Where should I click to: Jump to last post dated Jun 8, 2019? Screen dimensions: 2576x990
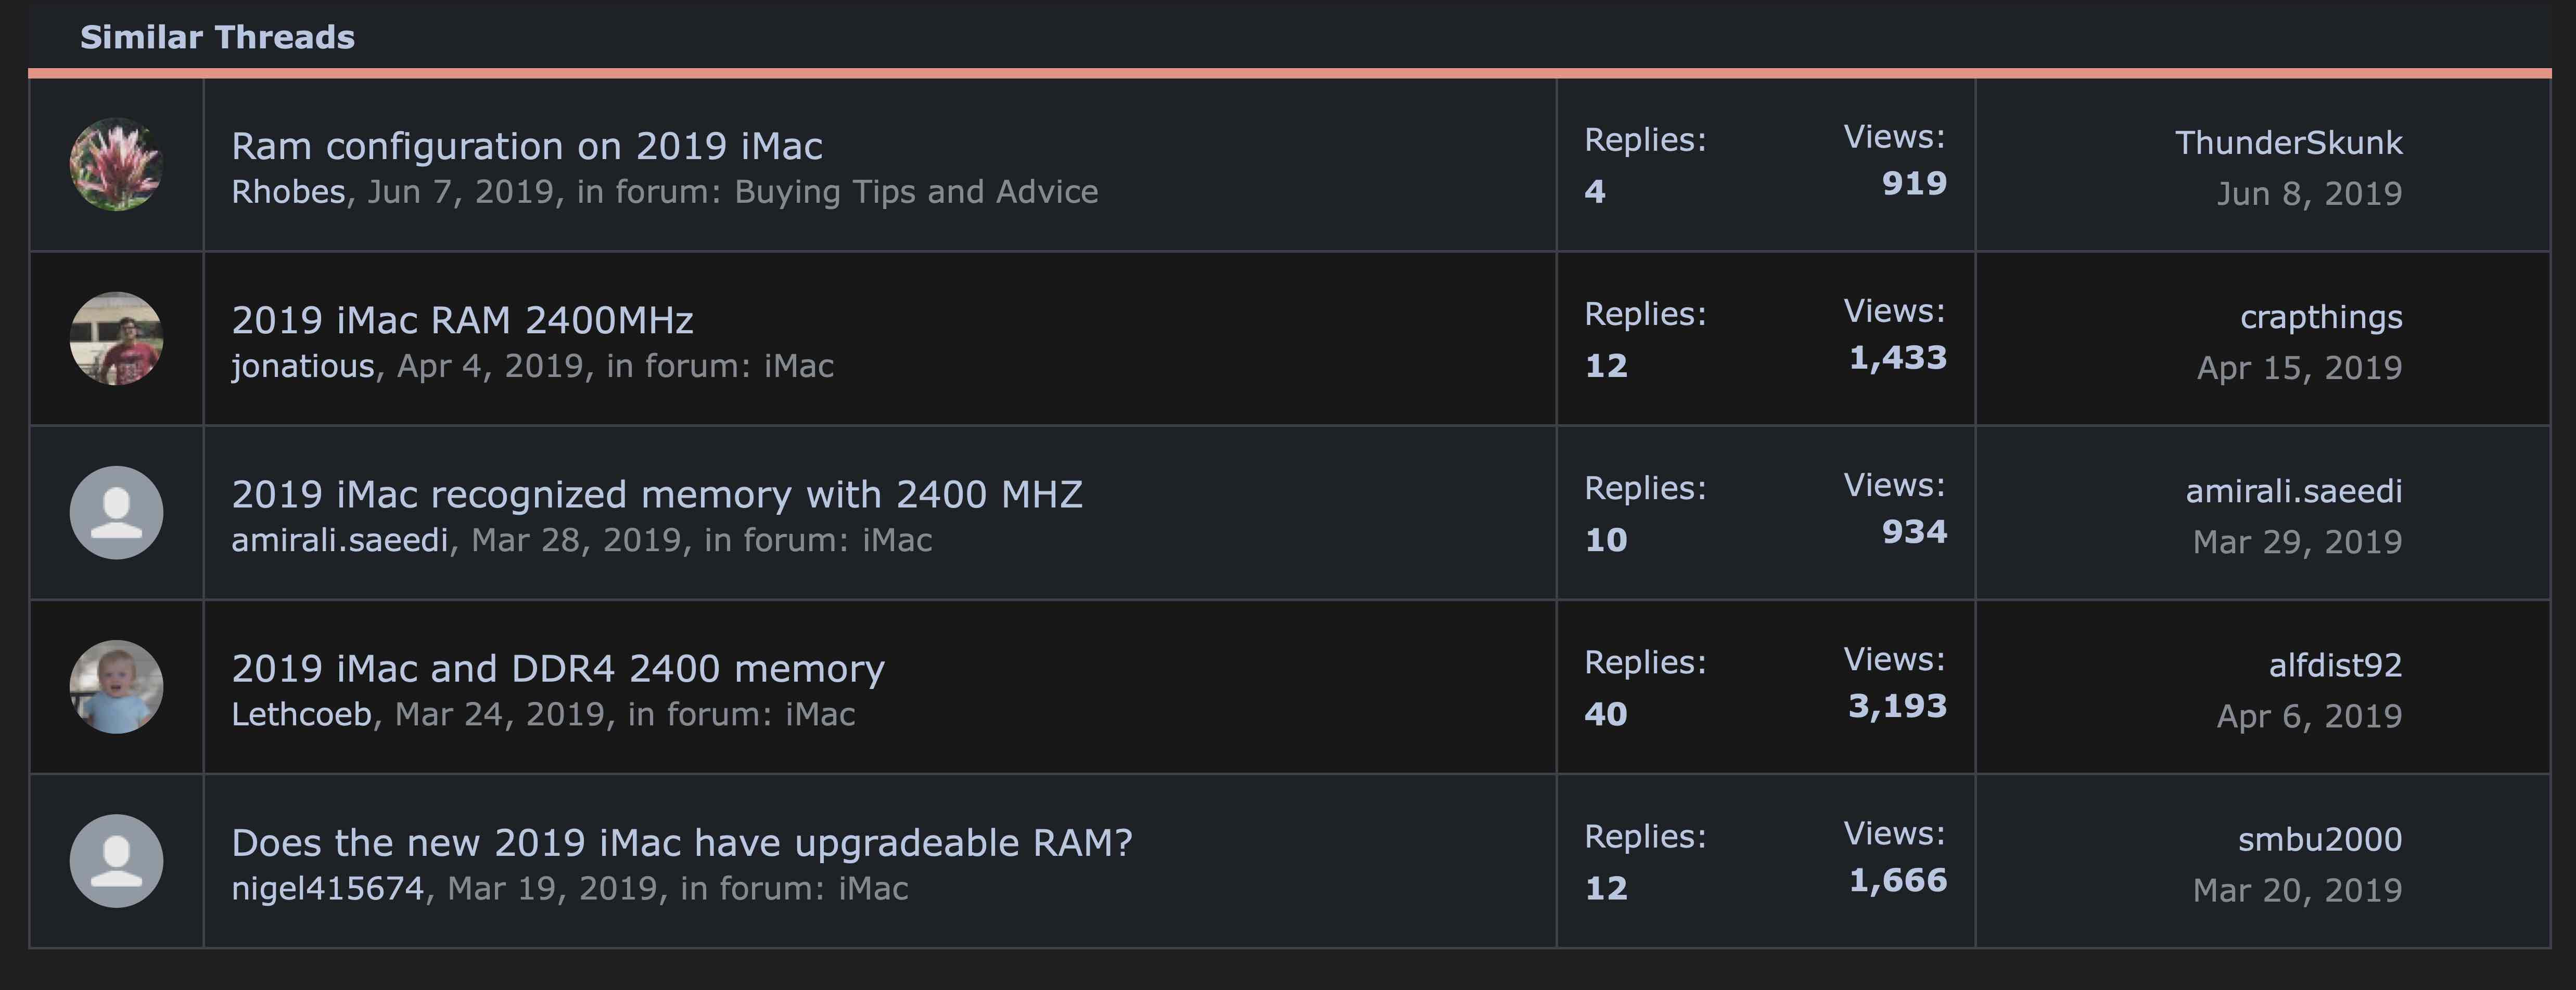pyautogui.click(x=2309, y=194)
